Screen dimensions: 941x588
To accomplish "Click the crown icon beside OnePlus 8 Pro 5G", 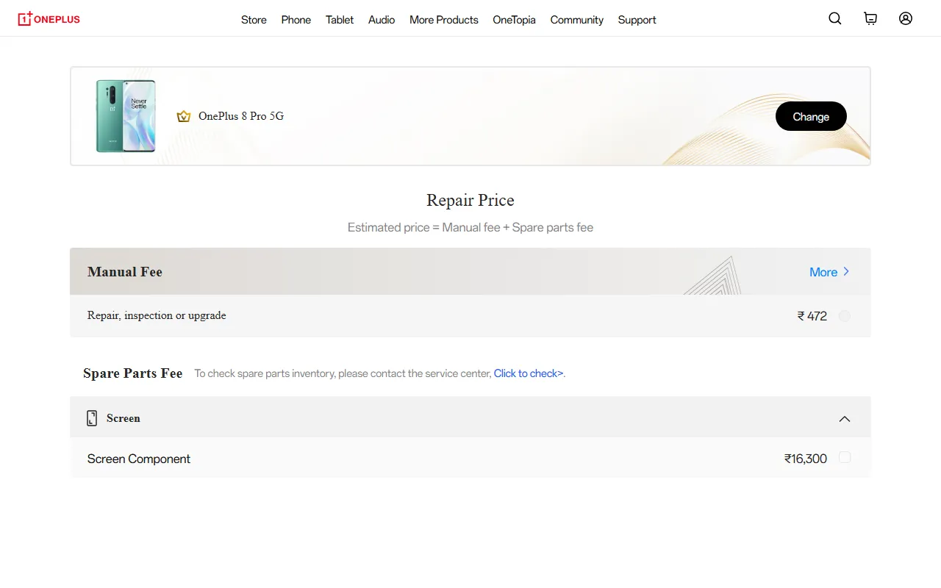I will [x=184, y=116].
